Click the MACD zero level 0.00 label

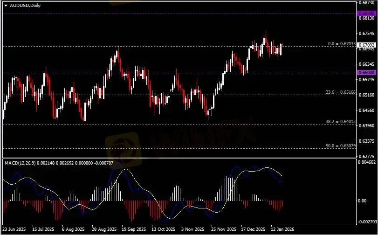(363, 201)
